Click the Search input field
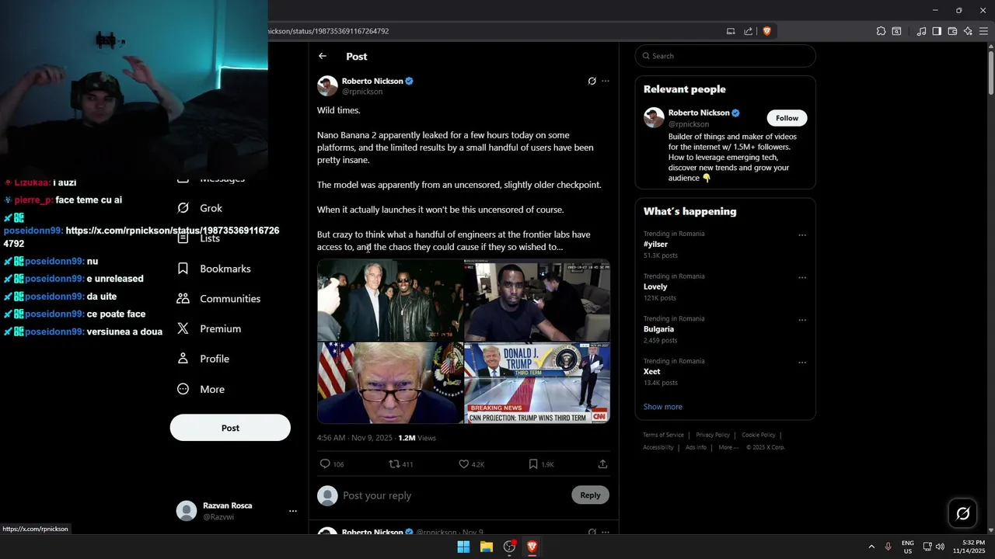This screenshot has width=995, height=559. click(x=725, y=56)
